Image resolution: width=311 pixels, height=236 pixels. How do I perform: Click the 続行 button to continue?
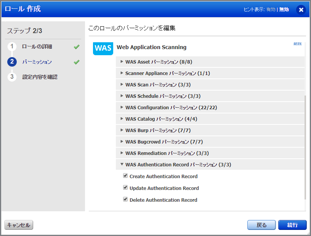pos(292,225)
